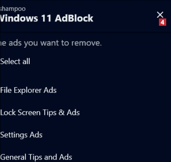Enable File Explorer Ads removal
Screen dimensions: 171x162
28,90
